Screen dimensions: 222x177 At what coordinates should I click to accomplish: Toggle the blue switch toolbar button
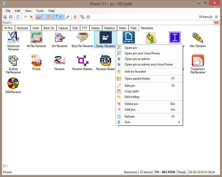click(x=62, y=17)
